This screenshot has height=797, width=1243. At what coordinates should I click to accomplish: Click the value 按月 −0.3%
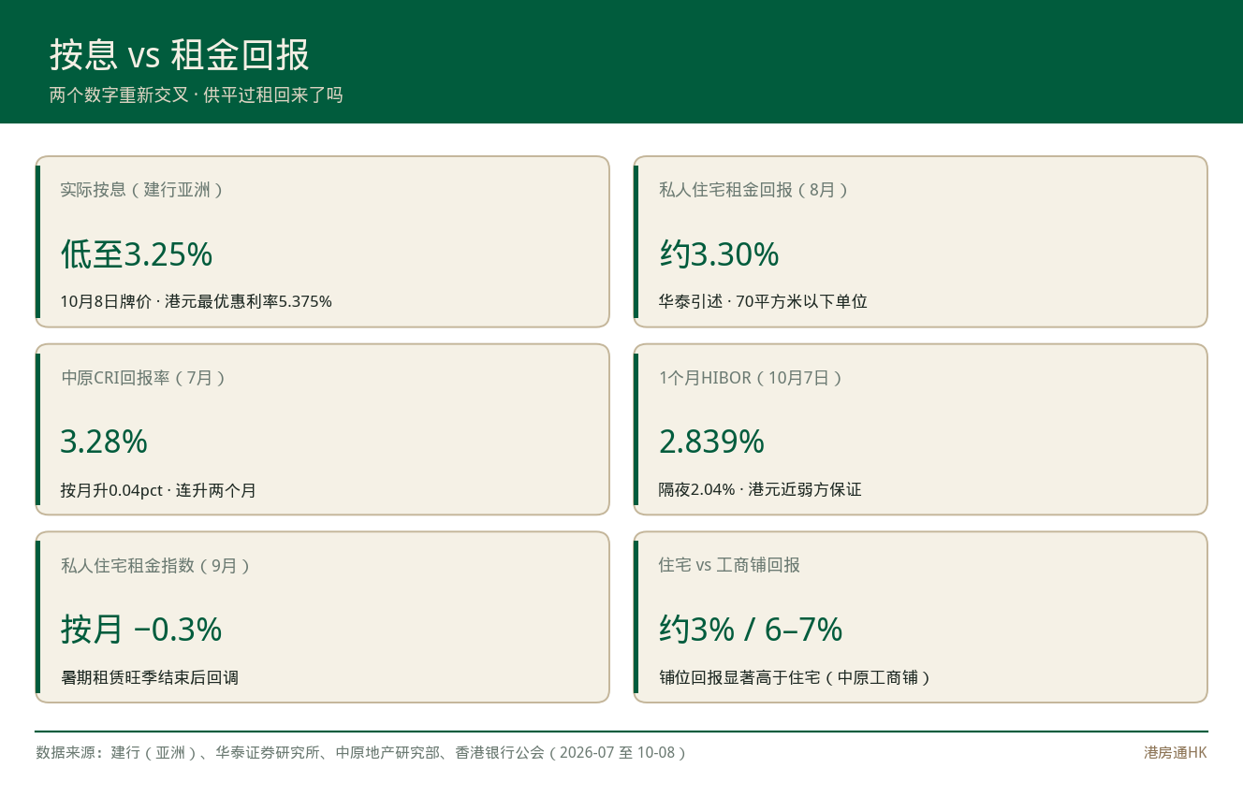click(141, 629)
